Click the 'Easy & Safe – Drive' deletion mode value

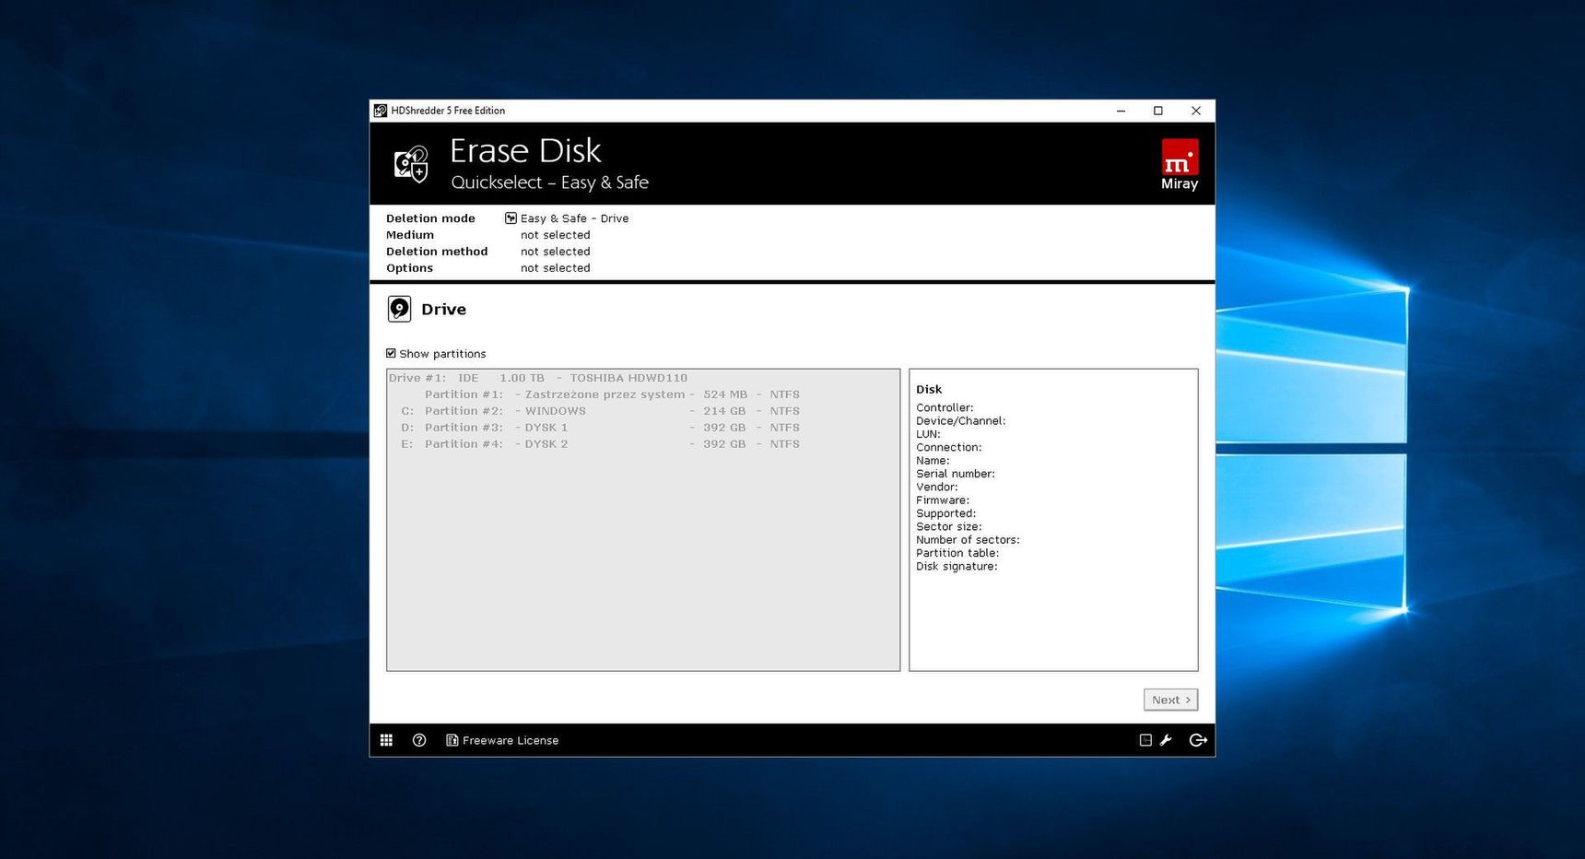[x=574, y=218]
